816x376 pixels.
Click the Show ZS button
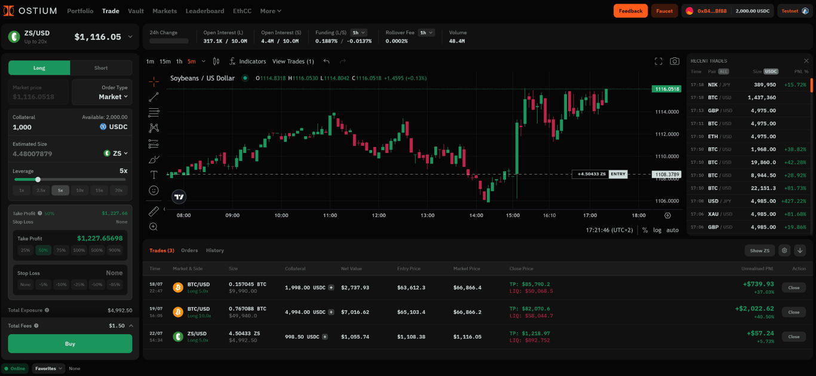[x=759, y=250]
